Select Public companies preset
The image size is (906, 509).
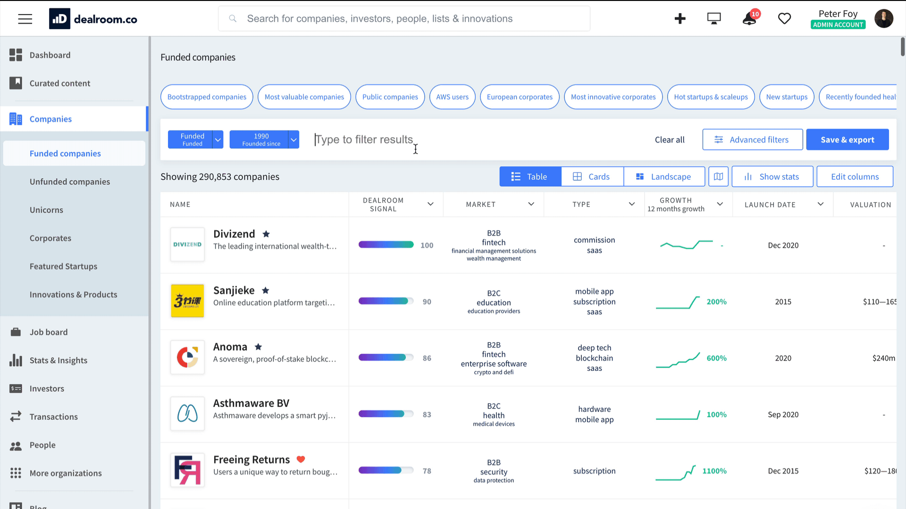tap(390, 97)
